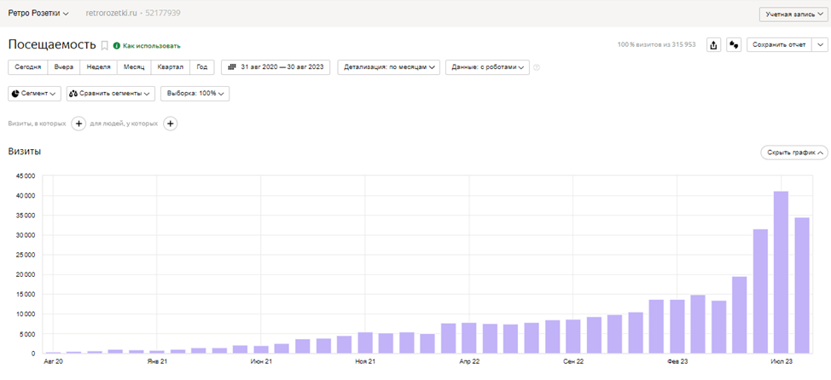Open the arrow next to Сохранить отчет

[x=820, y=45]
